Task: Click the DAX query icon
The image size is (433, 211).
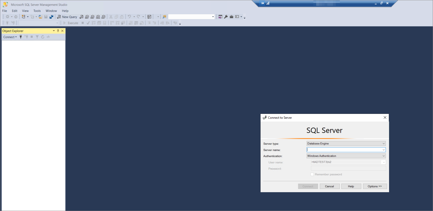Action: pos(103,17)
